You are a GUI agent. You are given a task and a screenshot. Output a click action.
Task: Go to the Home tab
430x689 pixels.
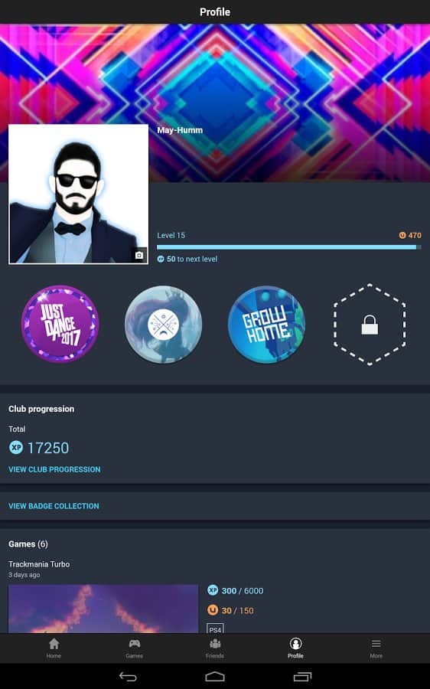coord(54,648)
